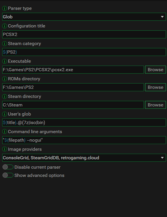Open the Image providers dropdown list
The width and height of the screenshot is (167, 217).
point(84,158)
